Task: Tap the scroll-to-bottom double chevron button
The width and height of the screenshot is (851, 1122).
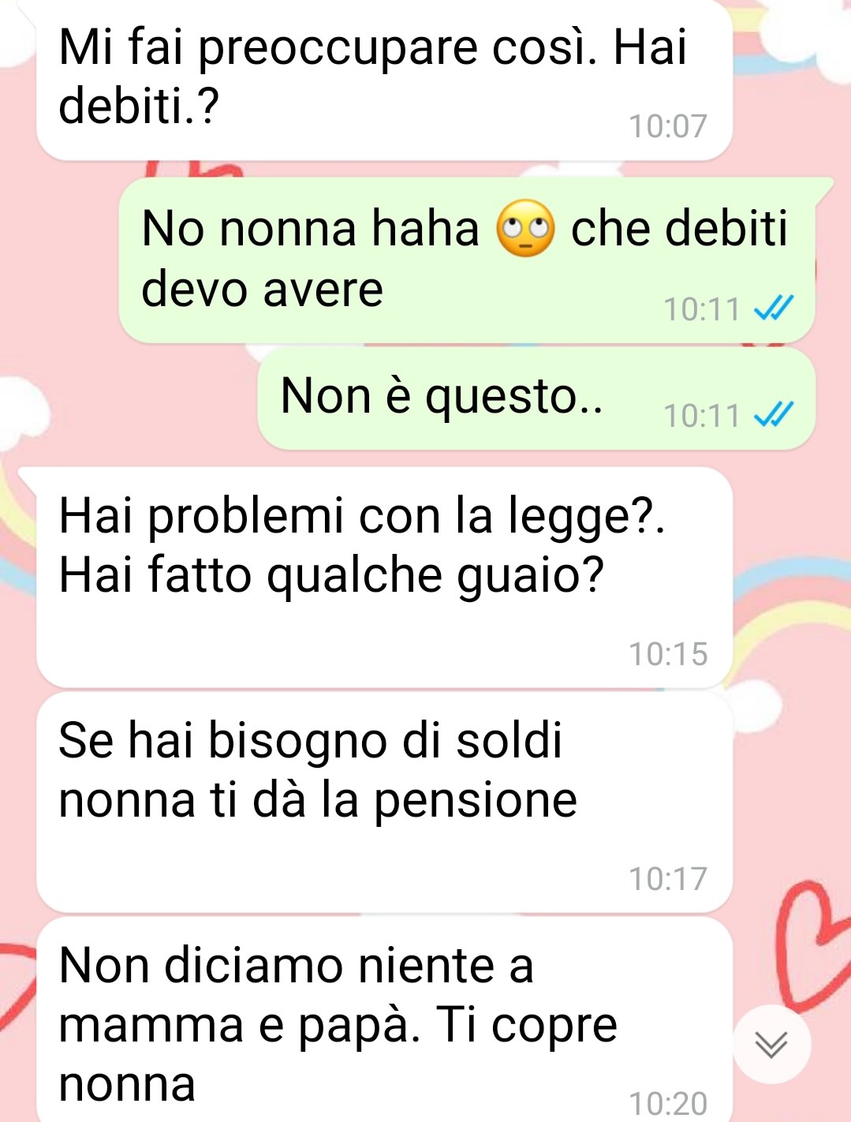Action: pyautogui.click(x=771, y=1044)
